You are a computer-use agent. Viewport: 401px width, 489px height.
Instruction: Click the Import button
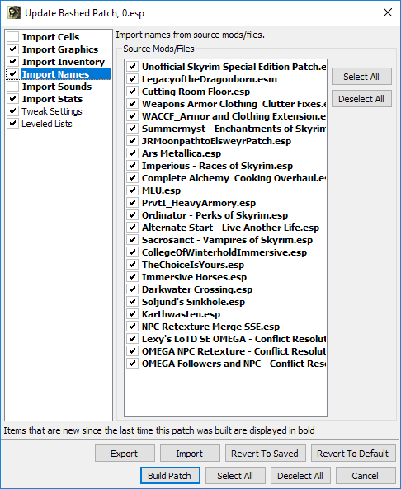[190, 454]
